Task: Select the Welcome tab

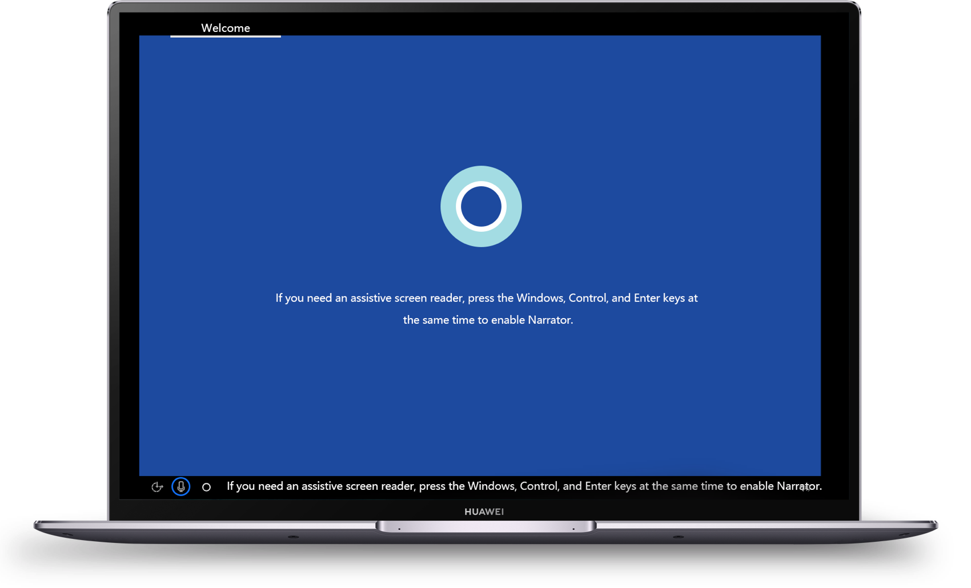Action: point(226,28)
